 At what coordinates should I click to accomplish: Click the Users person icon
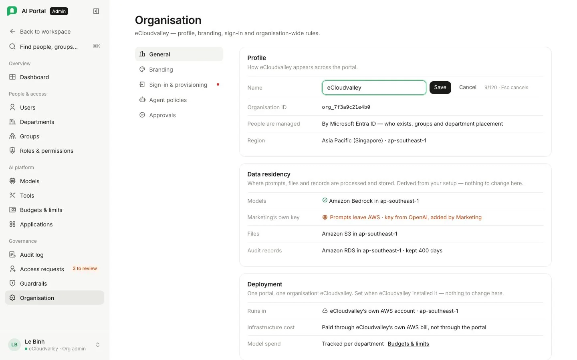(12, 107)
